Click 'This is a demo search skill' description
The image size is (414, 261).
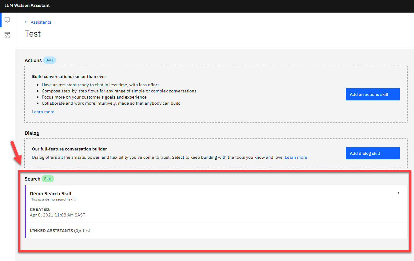click(53, 199)
